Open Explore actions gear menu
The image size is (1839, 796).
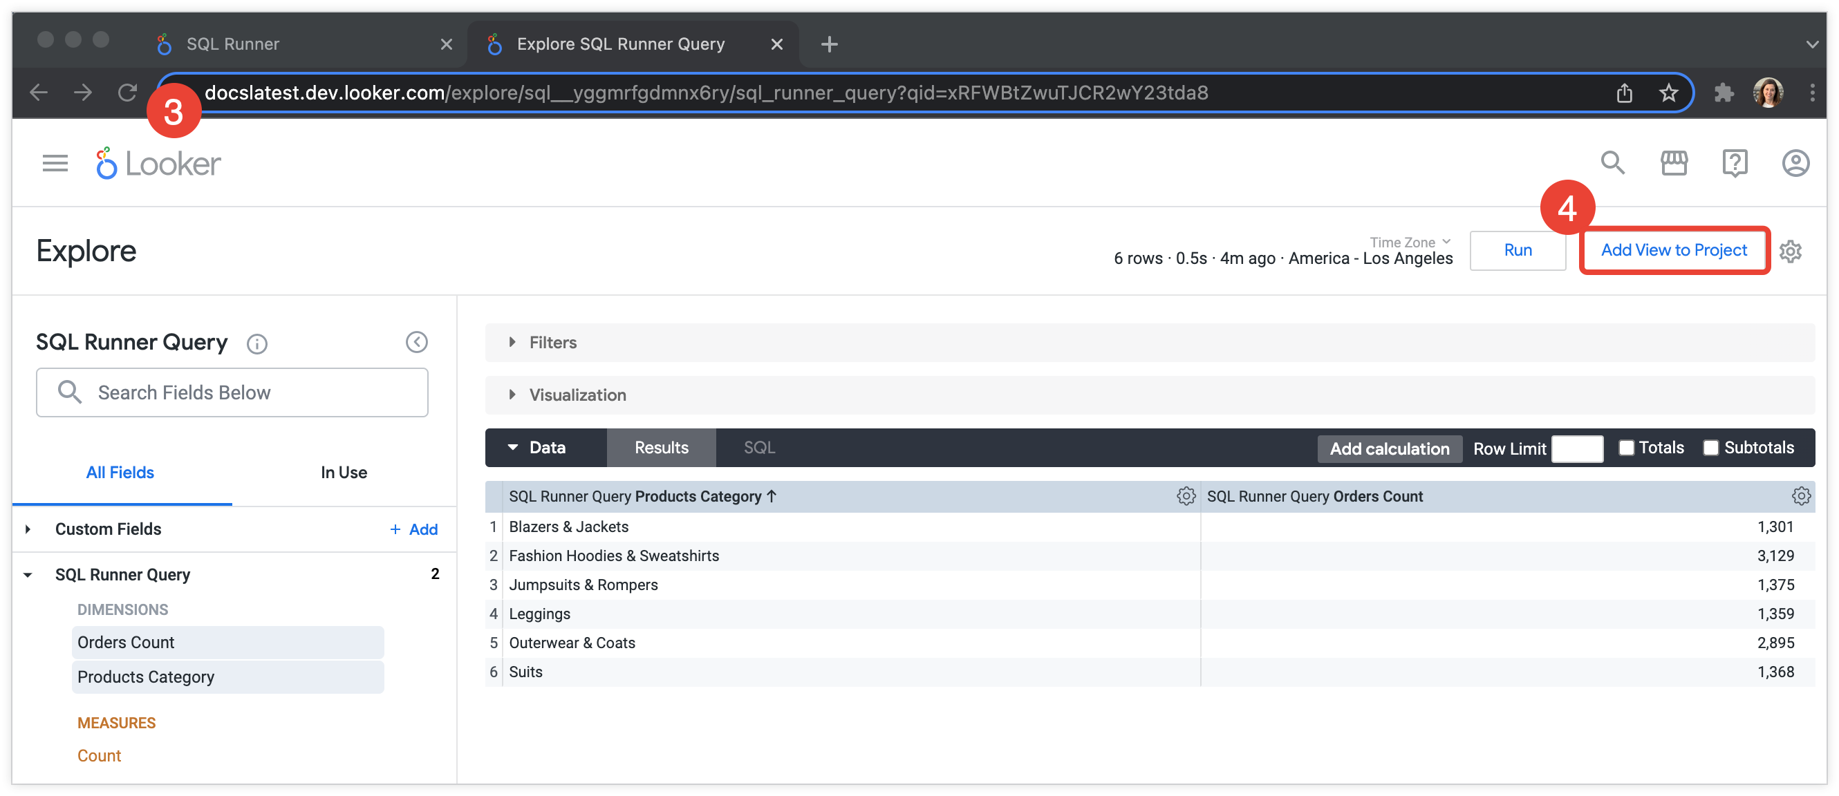[x=1790, y=251]
